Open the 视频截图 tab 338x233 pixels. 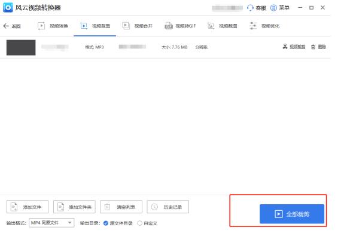[222, 26]
